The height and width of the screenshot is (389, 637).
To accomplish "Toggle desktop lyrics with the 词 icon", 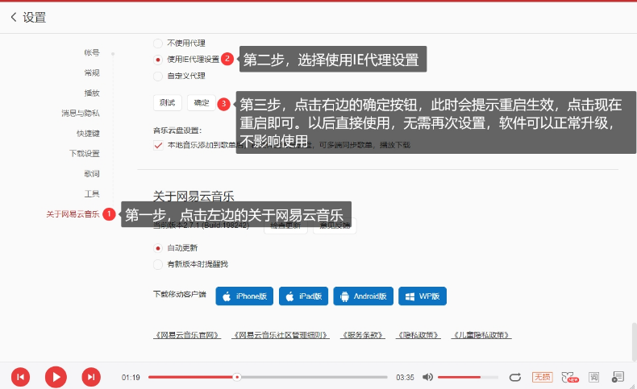I will click(x=594, y=377).
